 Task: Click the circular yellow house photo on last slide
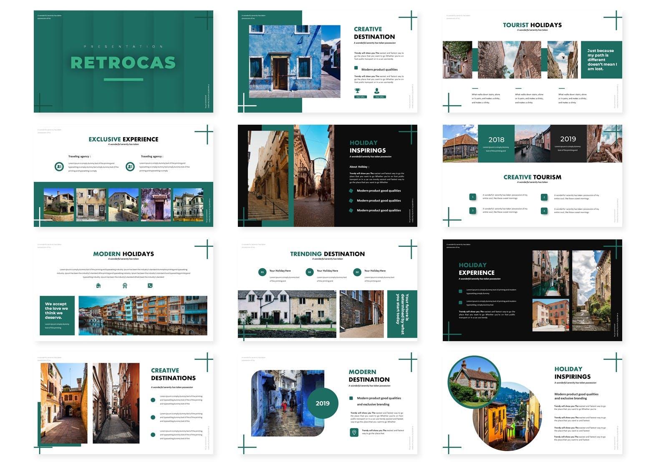pos(507,416)
